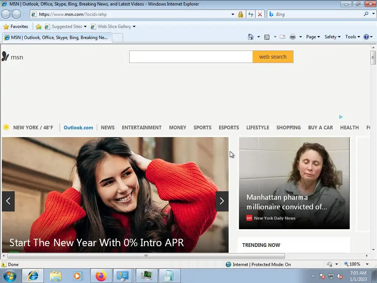Open the LIFESTYLE link

point(257,127)
